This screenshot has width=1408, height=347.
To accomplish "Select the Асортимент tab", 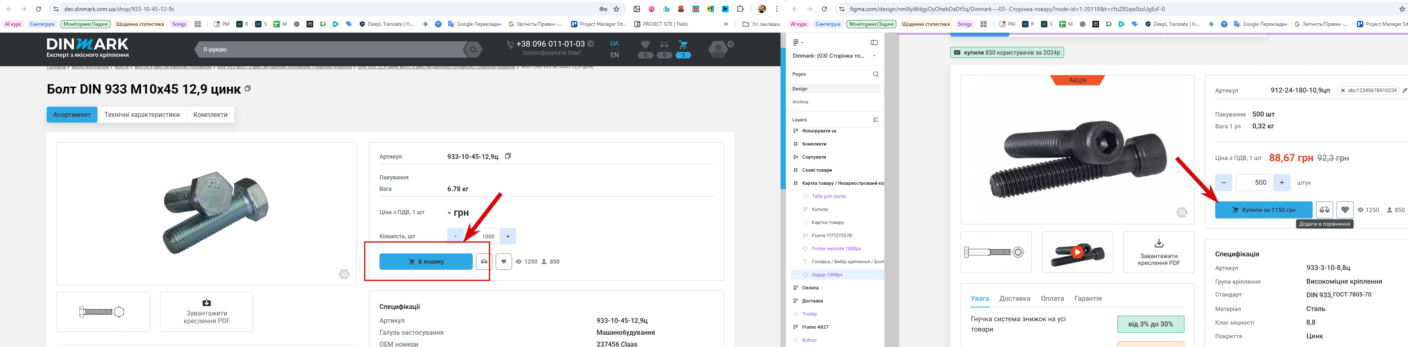I will pos(72,114).
